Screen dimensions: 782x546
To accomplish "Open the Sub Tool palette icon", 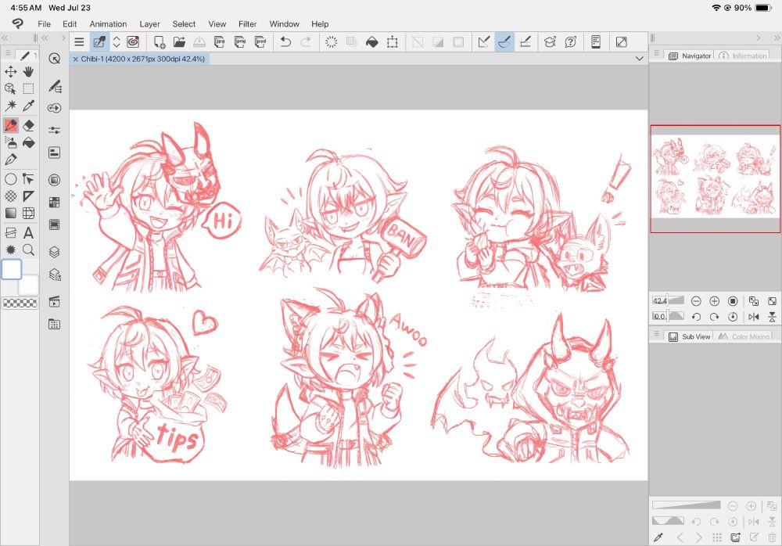I will 55,86.
